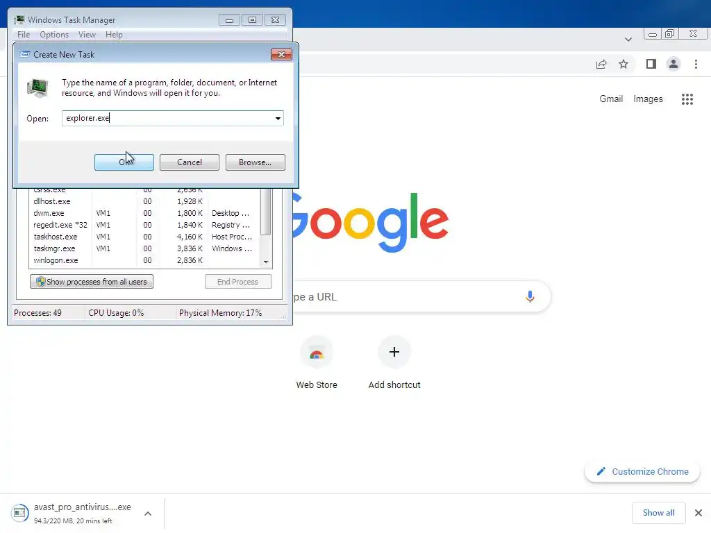Click the Processes: 49 status entry

[x=37, y=313]
